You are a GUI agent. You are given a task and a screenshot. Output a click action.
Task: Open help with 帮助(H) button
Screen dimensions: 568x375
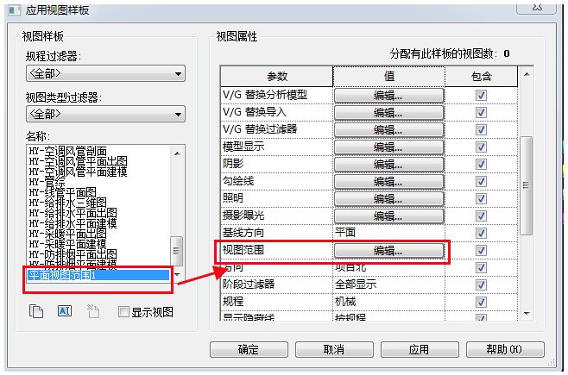click(505, 349)
